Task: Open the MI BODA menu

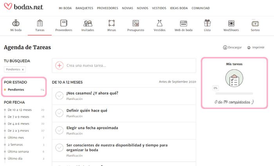Action: point(65,8)
